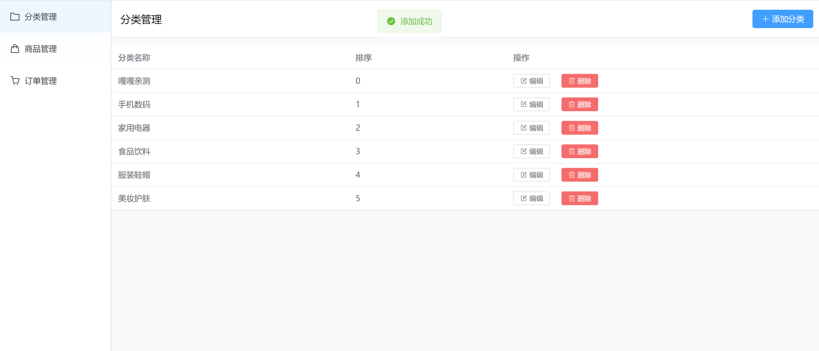819x351 pixels.
Task: Delete the 服装鞋帽 category
Action: click(x=579, y=175)
